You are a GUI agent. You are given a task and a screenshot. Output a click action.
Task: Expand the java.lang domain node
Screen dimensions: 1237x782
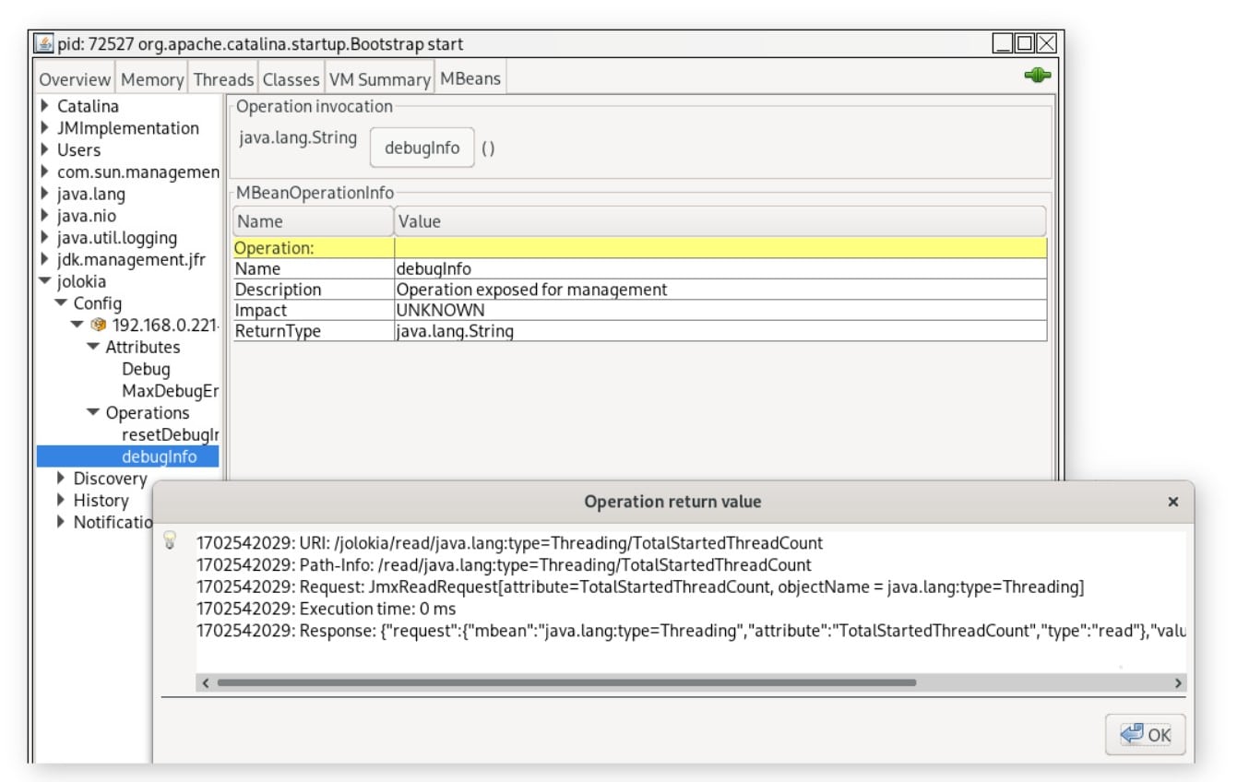[45, 195]
